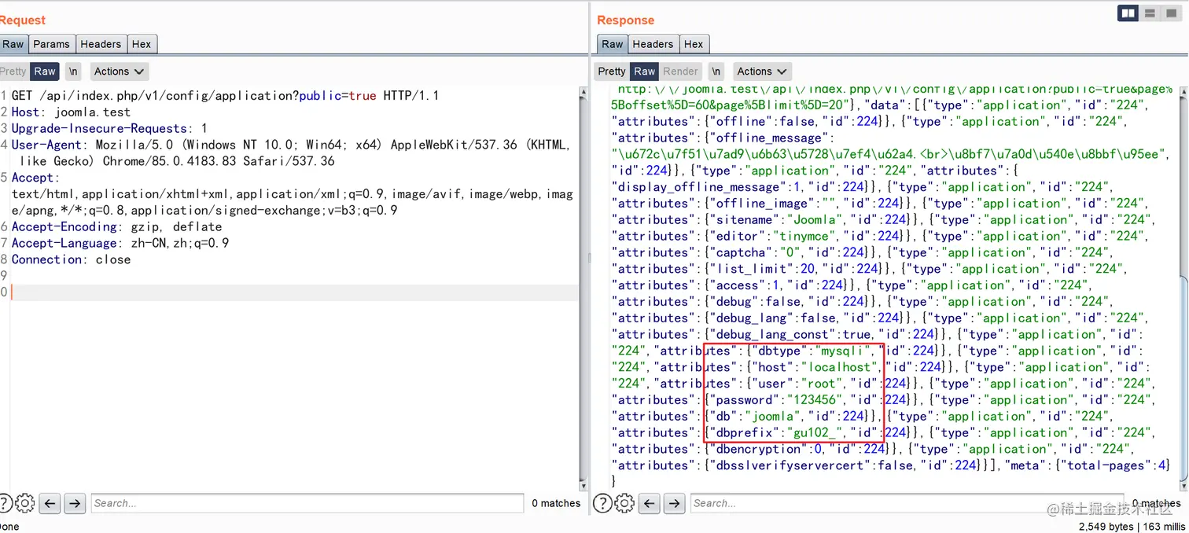Viewport: 1189px width, 533px height.
Task: Open the Request Params tab
Action: pyautogui.click(x=51, y=44)
